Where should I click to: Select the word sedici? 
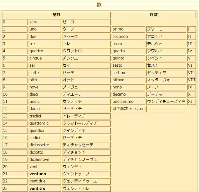point(35,138)
